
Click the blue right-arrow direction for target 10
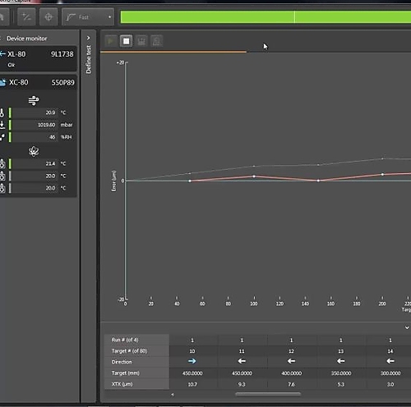pos(192,361)
